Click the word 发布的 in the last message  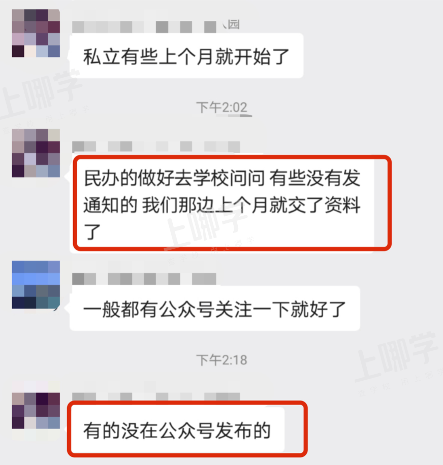[x=242, y=430]
